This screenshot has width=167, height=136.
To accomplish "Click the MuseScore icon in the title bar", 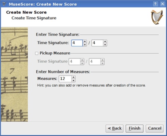I will click(x=4, y=4).
